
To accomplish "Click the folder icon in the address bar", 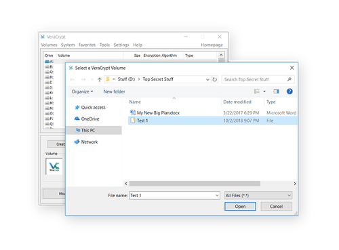I will coord(108,79).
